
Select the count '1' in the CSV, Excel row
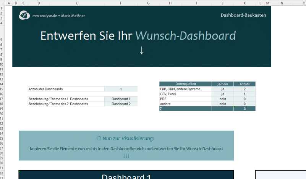pyautogui.click(x=244, y=94)
